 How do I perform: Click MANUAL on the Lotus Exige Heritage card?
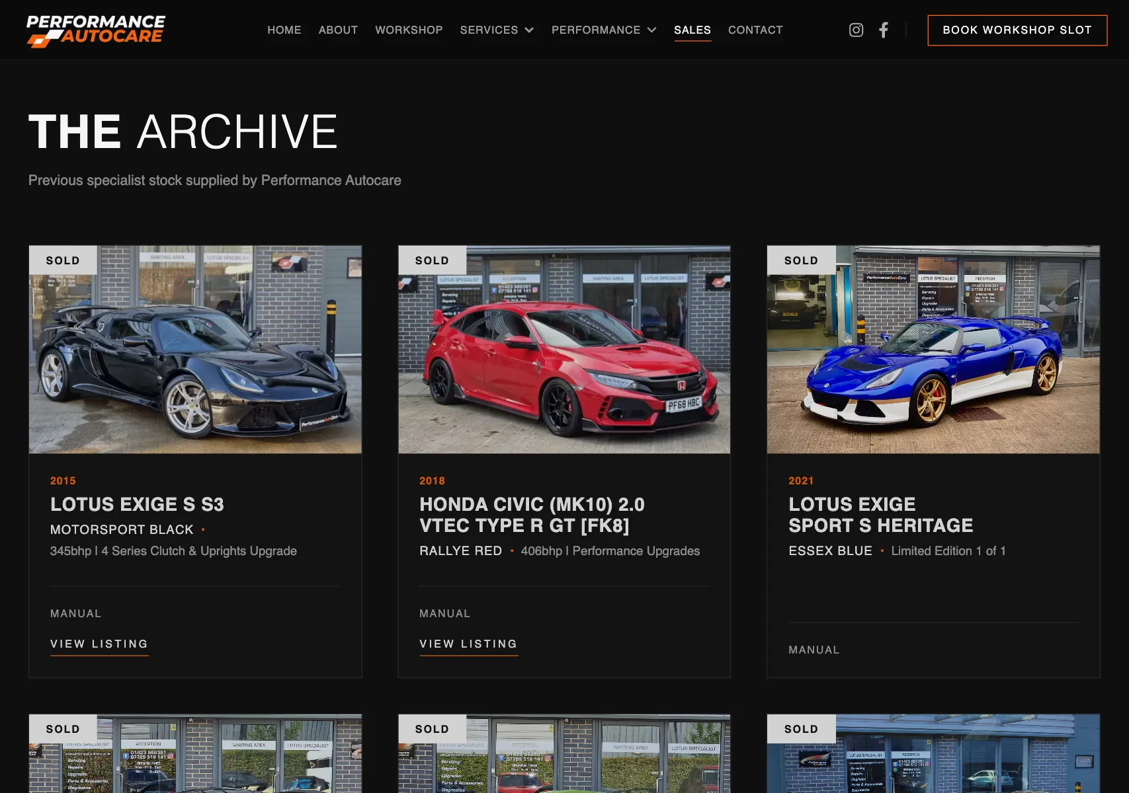pyautogui.click(x=814, y=650)
